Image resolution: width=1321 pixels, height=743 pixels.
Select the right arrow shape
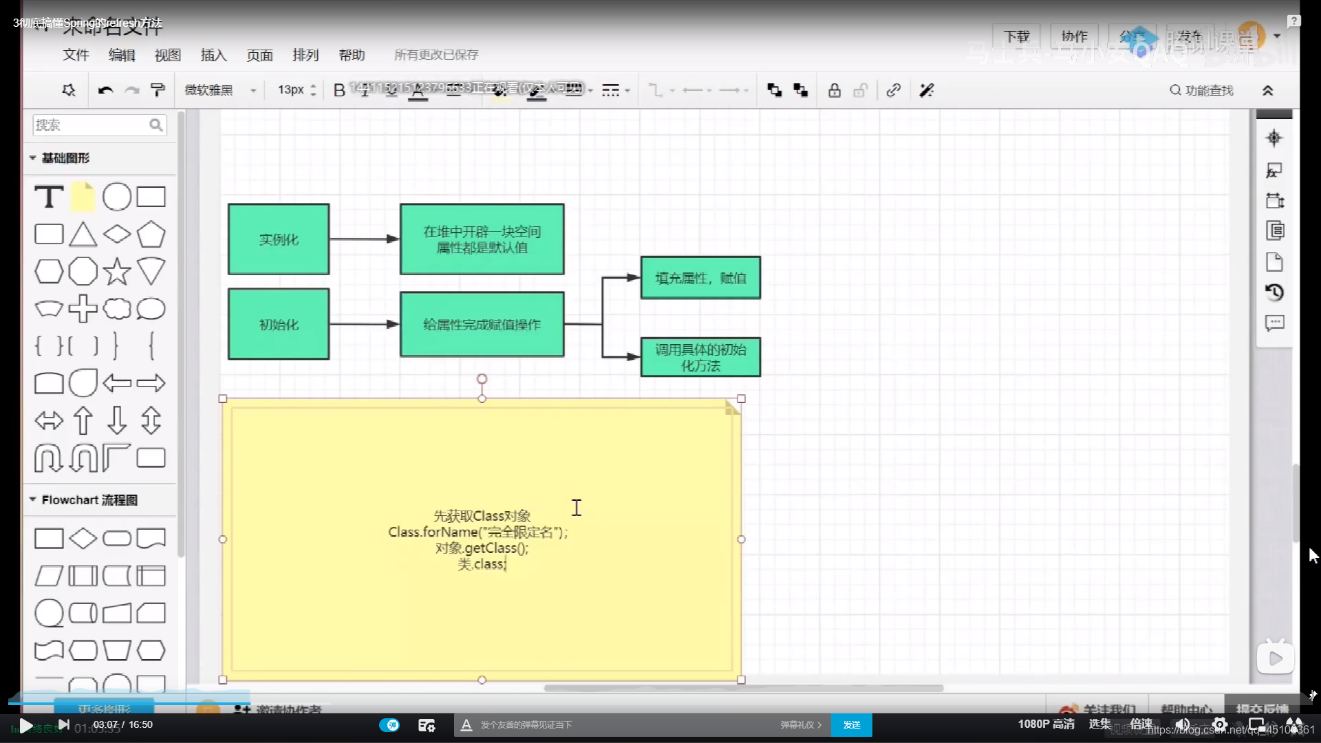pos(151,383)
